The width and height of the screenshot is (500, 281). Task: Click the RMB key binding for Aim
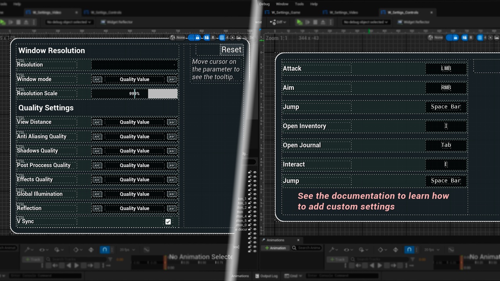click(446, 87)
